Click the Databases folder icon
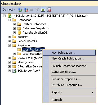The width and height of the screenshot is (98, 105). point(14,20)
